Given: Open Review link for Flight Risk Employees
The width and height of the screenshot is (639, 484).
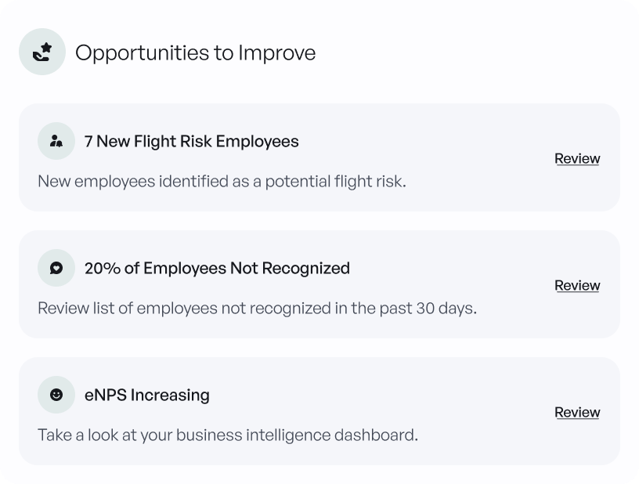Looking at the screenshot, I should coord(577,158).
